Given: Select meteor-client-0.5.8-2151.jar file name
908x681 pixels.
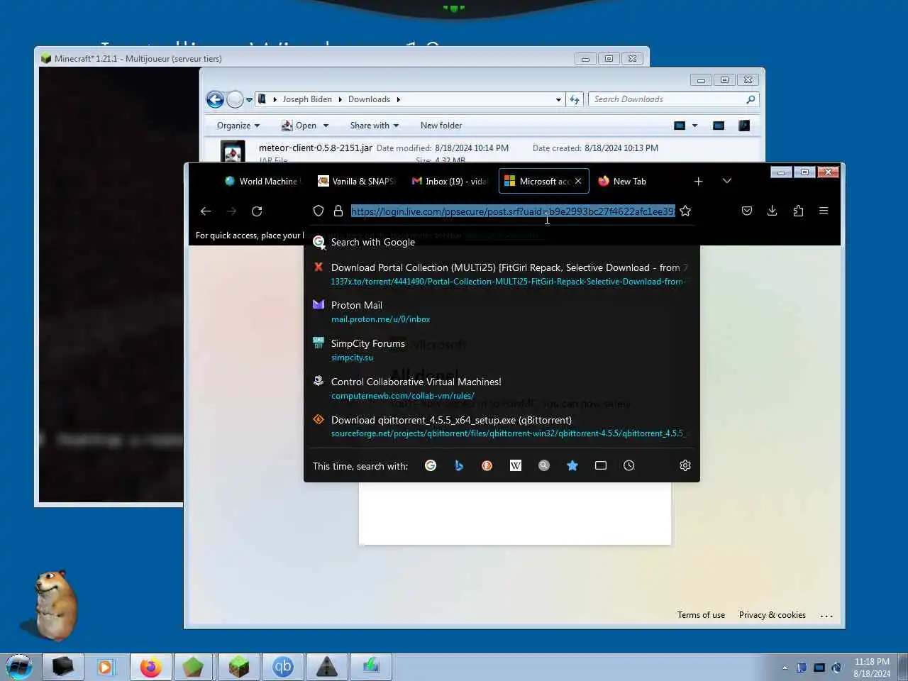Looking at the screenshot, I should [x=316, y=148].
